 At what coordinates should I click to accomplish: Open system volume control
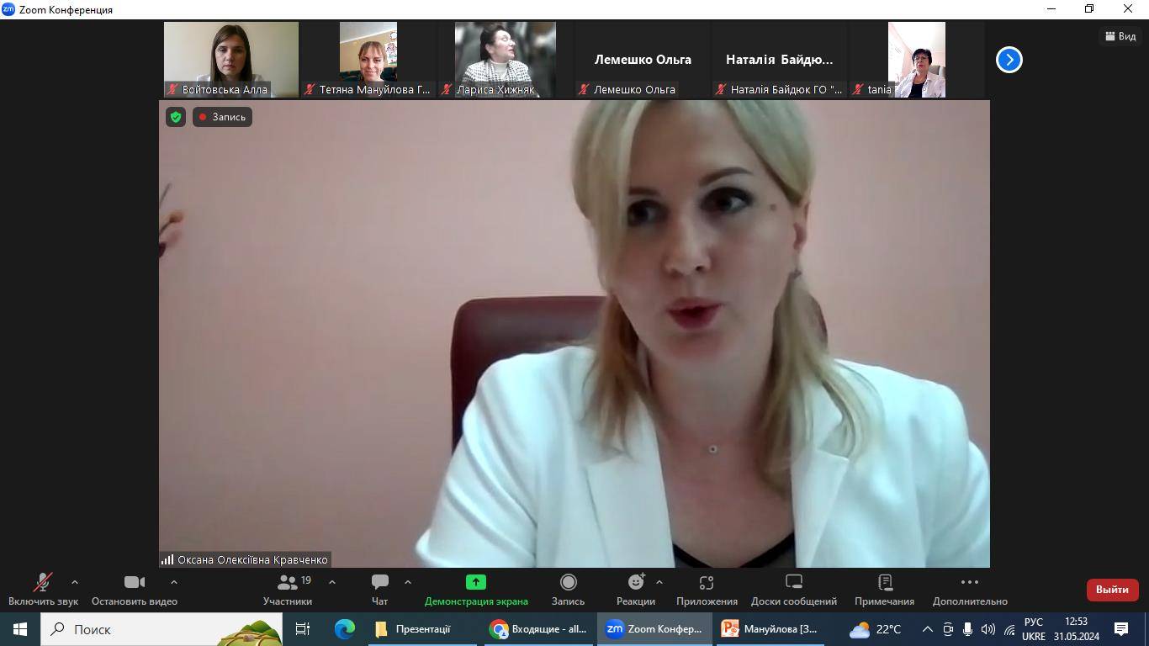pos(988,629)
